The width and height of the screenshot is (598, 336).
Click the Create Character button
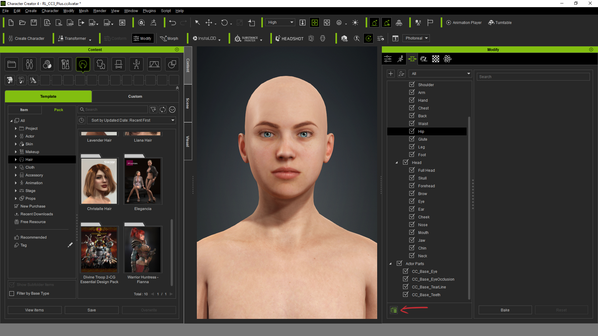(x=26, y=39)
